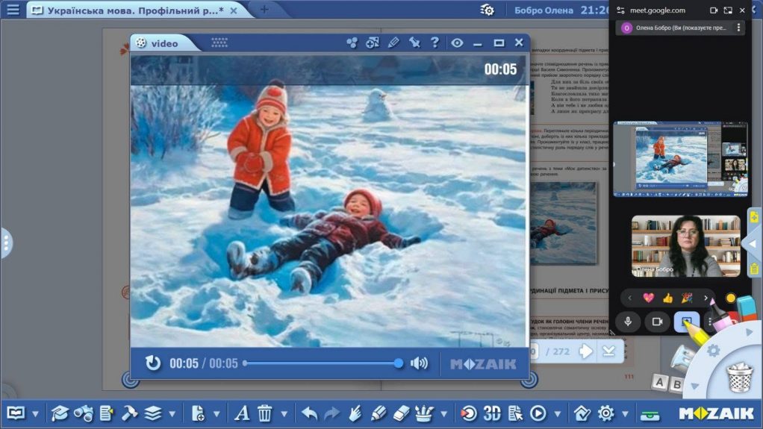Toggle the eye visibility icon in video header

pyautogui.click(x=456, y=43)
